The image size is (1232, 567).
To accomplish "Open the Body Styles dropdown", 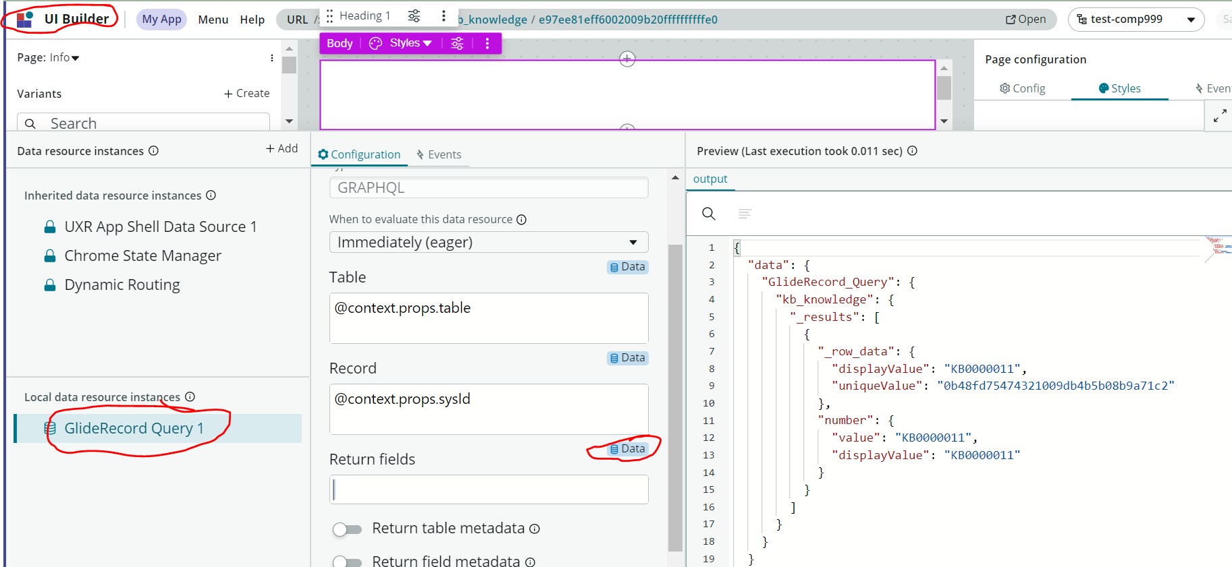I will click(410, 43).
